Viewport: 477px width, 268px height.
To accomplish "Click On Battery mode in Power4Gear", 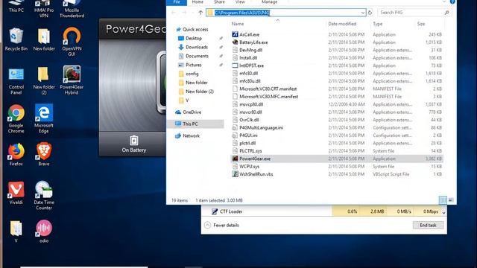I will click(x=134, y=144).
